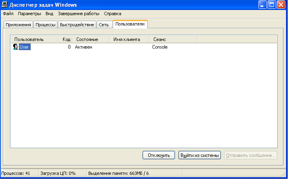This screenshot has height=180, width=288.
Task: Open the Справка menu
Action: [112, 14]
